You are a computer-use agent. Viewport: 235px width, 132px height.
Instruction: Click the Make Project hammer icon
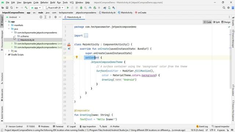pos(26,8)
